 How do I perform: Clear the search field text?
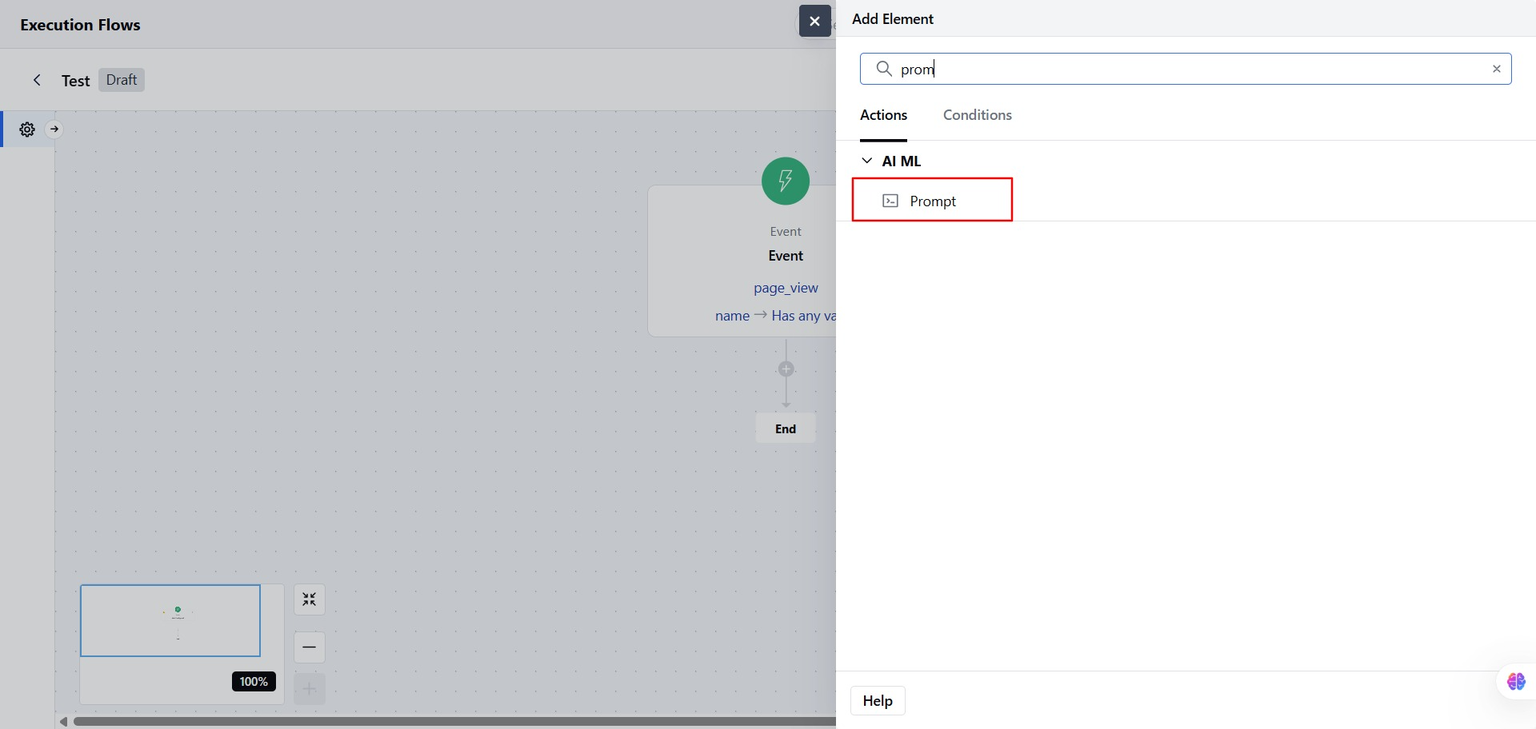click(1497, 69)
